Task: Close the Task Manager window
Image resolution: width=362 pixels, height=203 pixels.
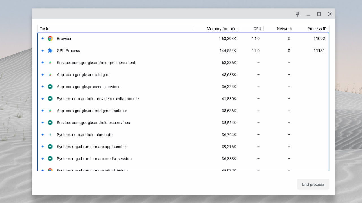Action: pyautogui.click(x=330, y=14)
